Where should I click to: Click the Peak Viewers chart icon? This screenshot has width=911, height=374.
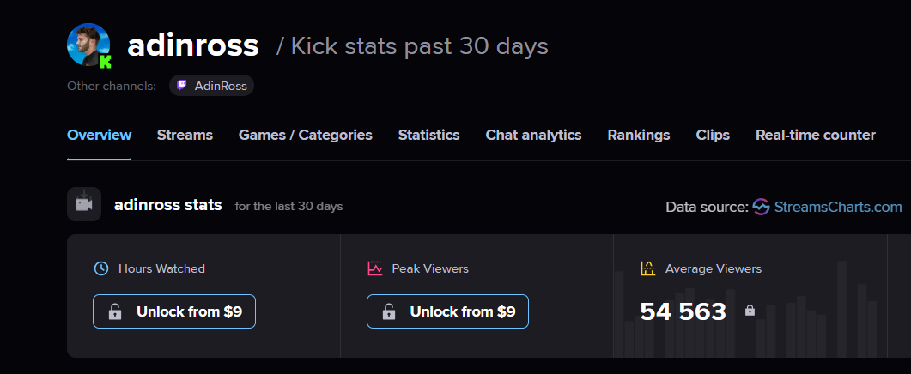point(374,268)
